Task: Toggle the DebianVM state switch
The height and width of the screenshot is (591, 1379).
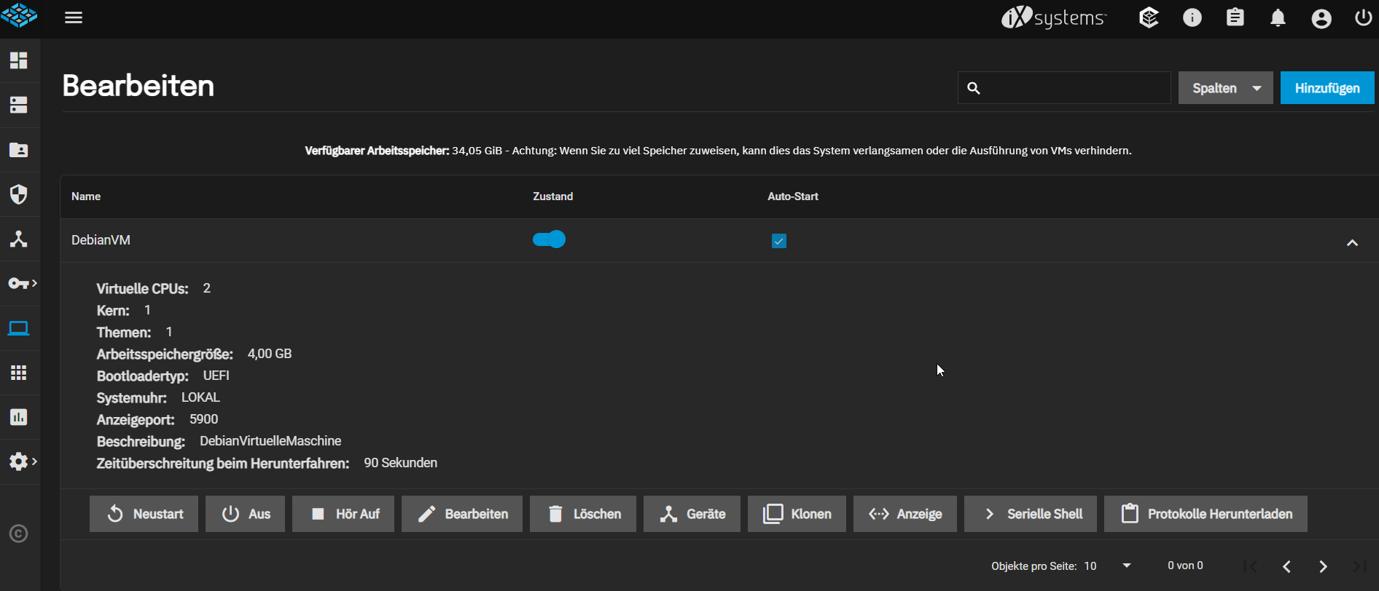Action: [x=549, y=239]
